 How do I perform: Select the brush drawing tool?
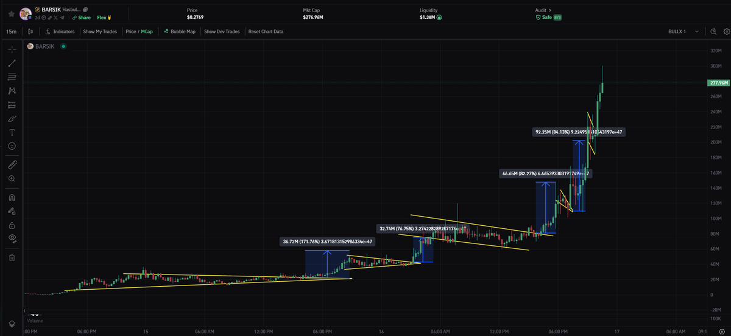[x=12, y=119]
